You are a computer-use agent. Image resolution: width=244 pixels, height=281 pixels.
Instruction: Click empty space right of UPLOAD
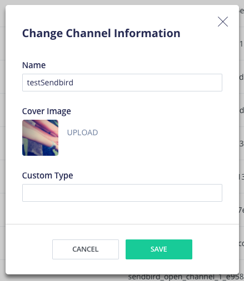(160, 132)
